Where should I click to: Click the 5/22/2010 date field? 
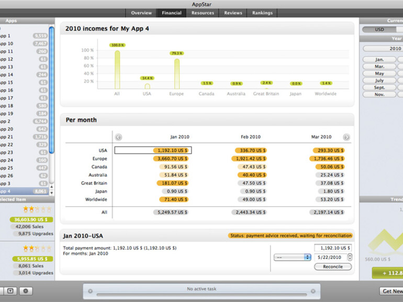pyautogui.click(x=331, y=257)
